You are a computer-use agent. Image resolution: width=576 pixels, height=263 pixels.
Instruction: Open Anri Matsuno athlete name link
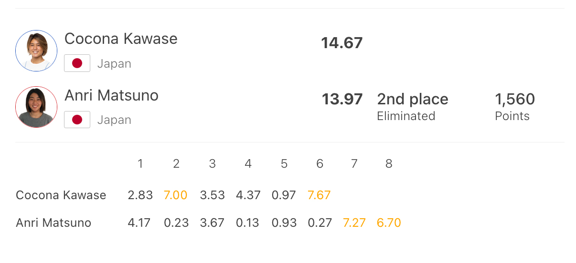coord(111,95)
